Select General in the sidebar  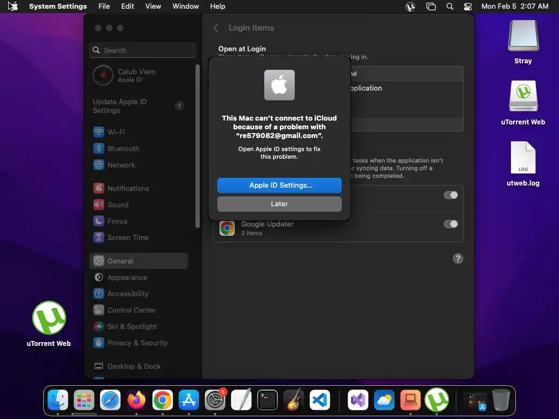[138, 261]
